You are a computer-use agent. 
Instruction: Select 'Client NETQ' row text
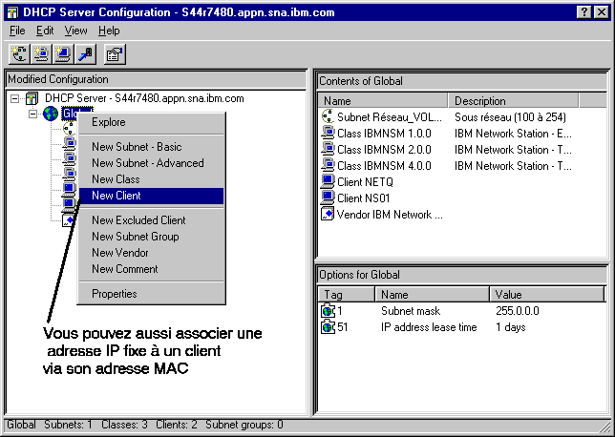365,182
